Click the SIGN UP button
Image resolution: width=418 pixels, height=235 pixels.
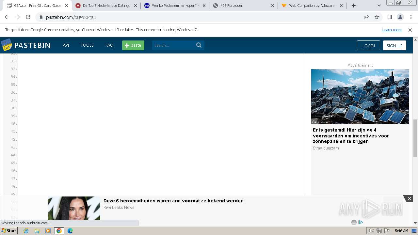click(394, 45)
